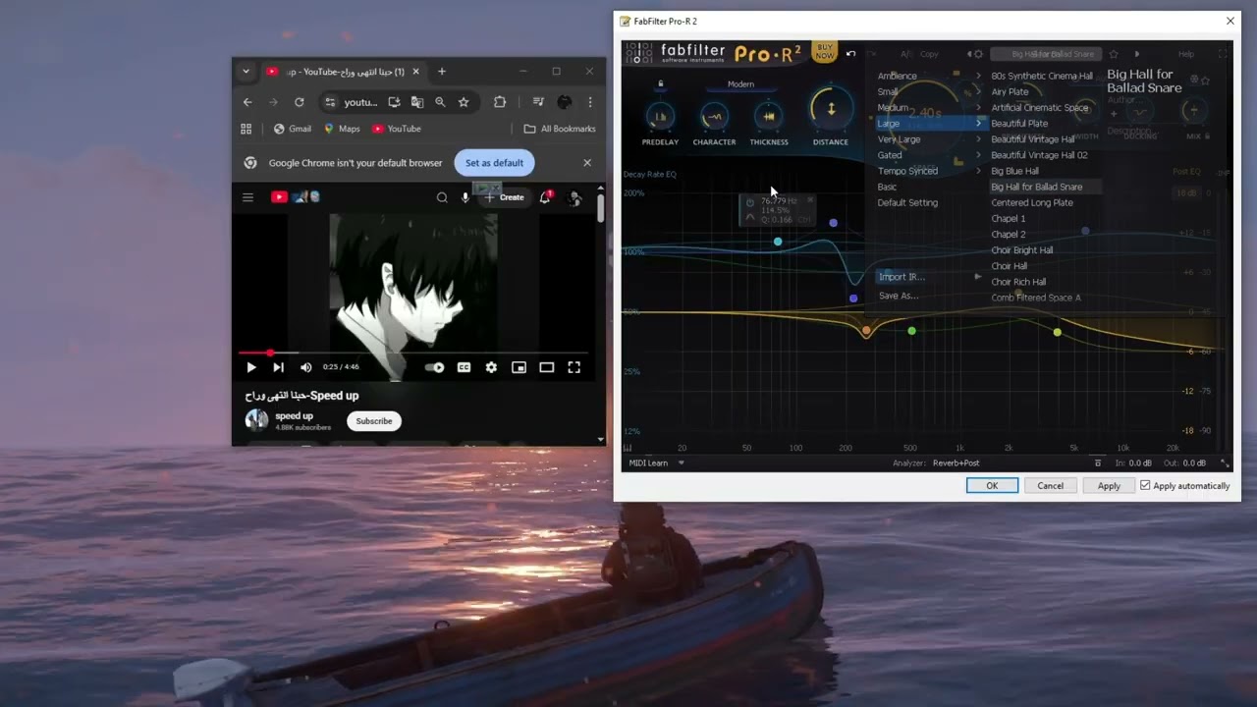This screenshot has height=707, width=1257.
Task: Click OK in FabFilter dialog
Action: tap(992, 485)
